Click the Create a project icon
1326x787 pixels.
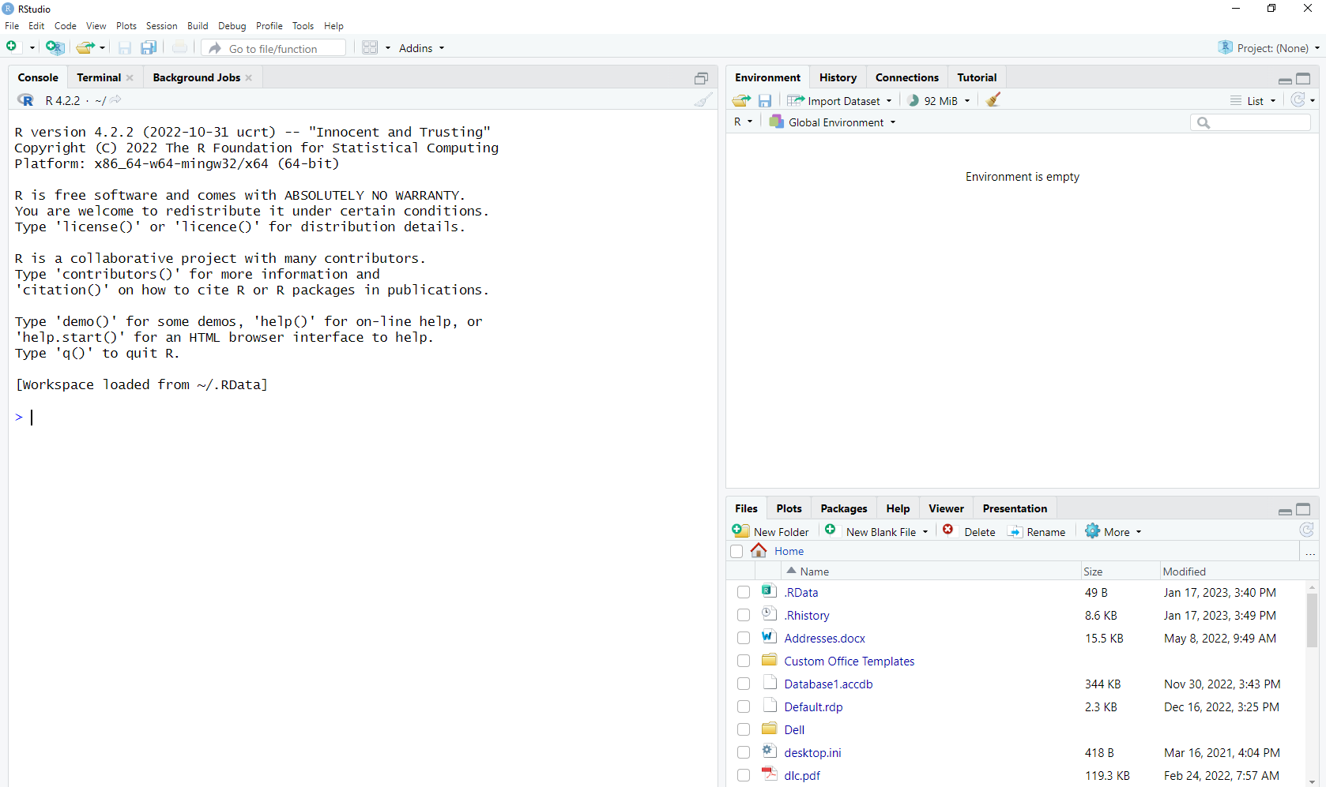pyautogui.click(x=55, y=47)
